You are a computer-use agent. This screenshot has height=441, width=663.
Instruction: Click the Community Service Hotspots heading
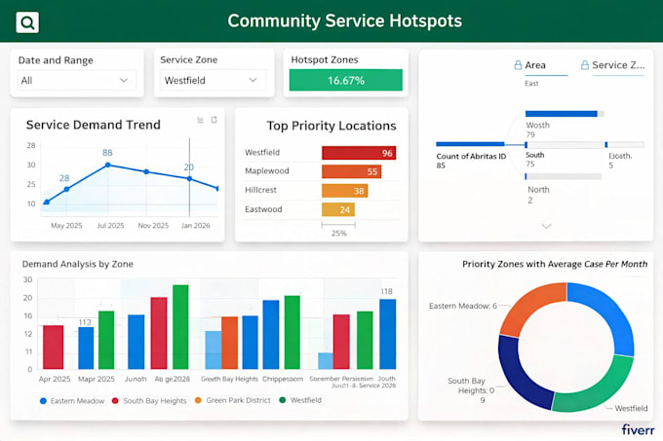[x=344, y=21]
